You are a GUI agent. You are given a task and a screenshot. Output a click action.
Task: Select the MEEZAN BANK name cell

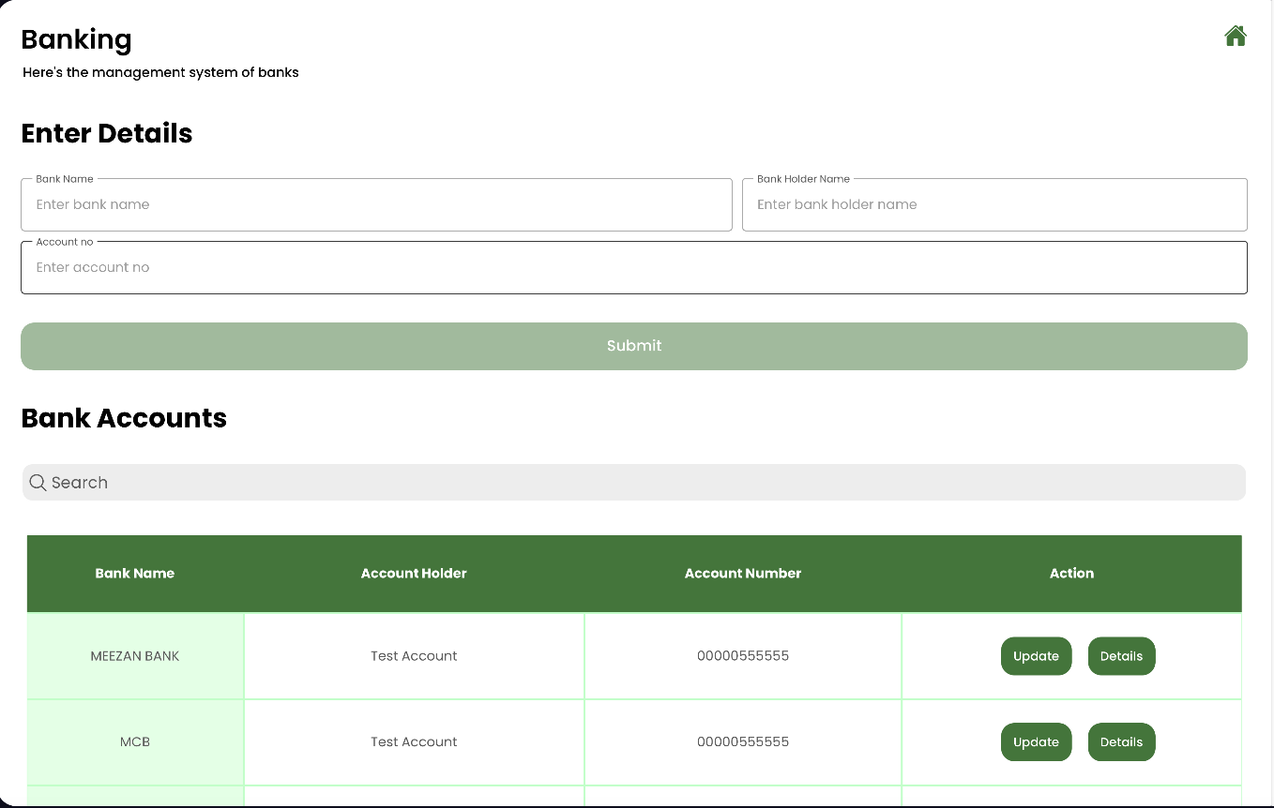[x=135, y=656]
